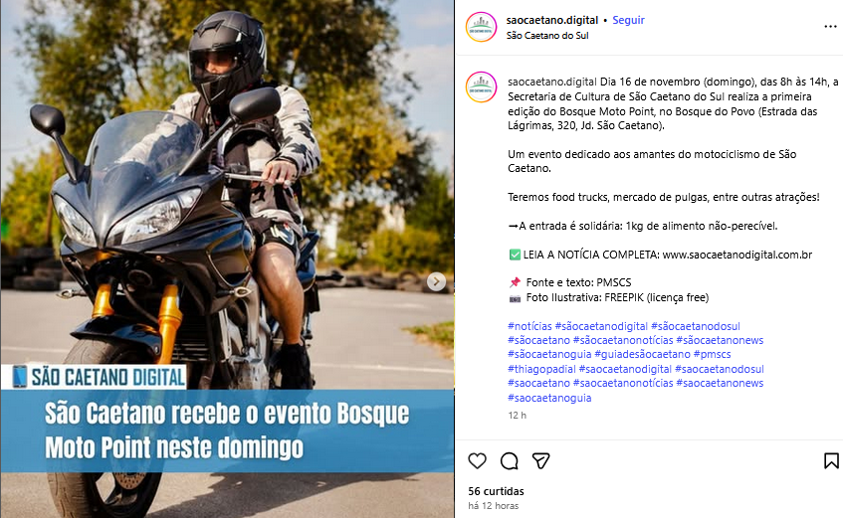Open saocaetano.digital username in caption
The height and width of the screenshot is (518, 843).
[552, 82]
